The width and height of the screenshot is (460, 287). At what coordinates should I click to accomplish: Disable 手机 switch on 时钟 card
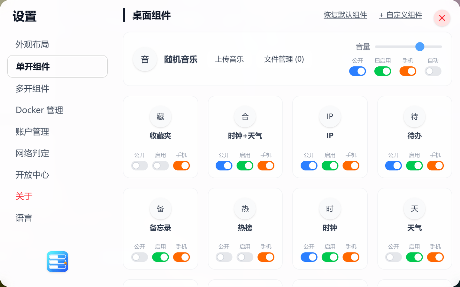point(351,257)
